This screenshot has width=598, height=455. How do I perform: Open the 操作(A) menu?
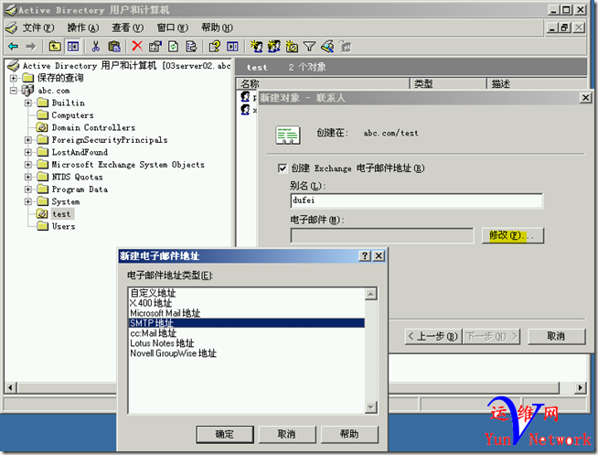pos(83,27)
